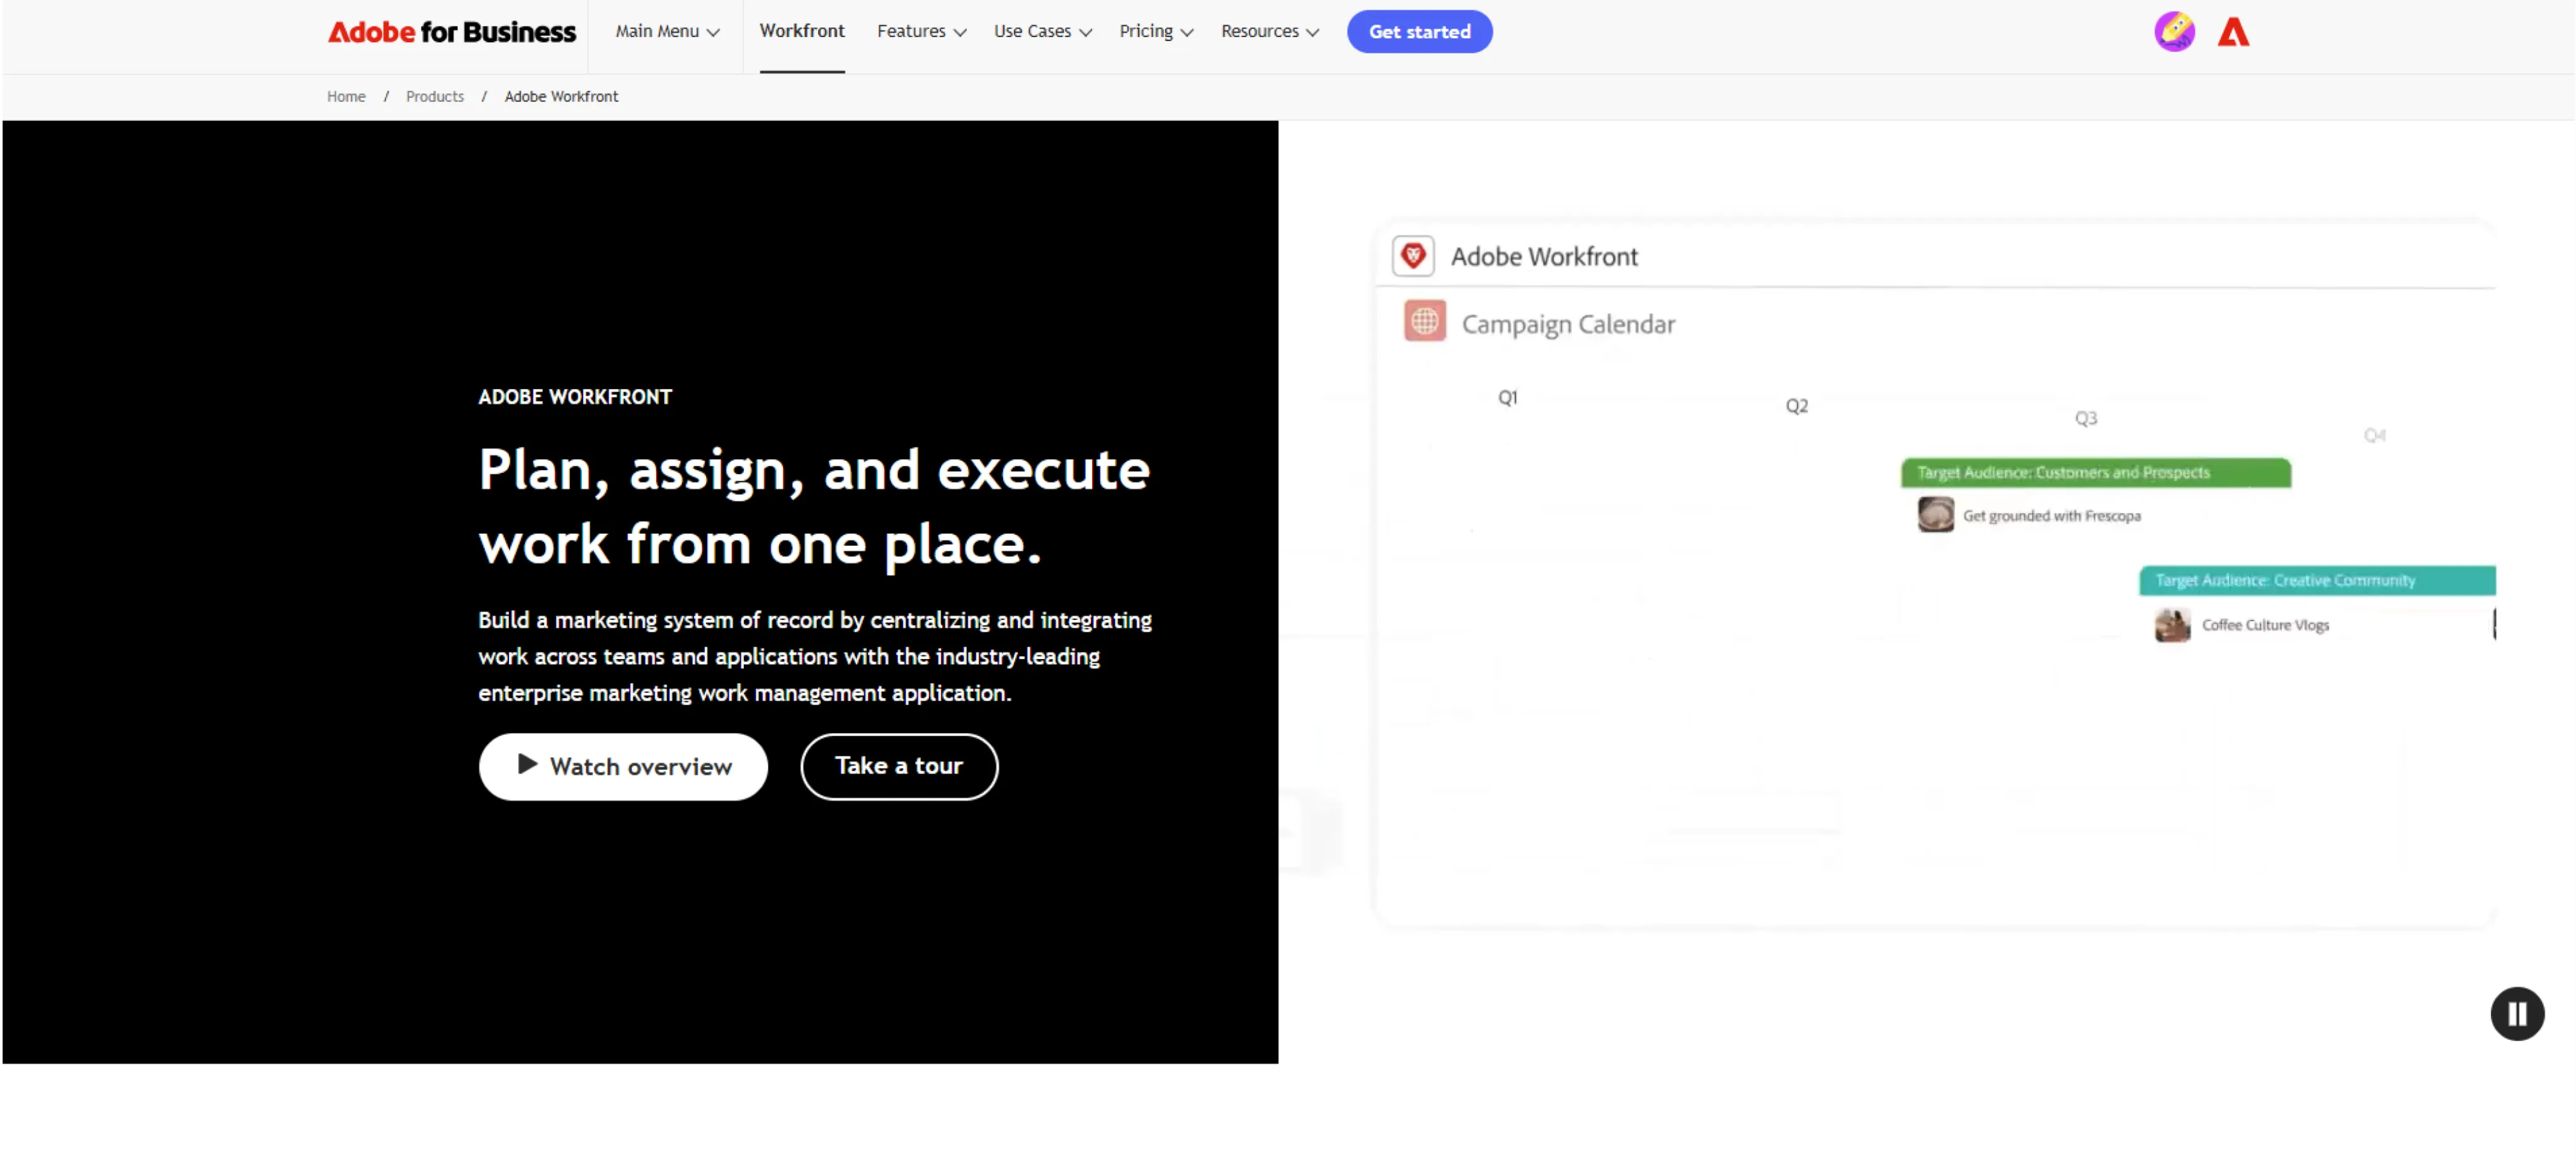Screen dimensions: 2576x1167
Task: Click the play icon on Watch overview
Action: 527,765
